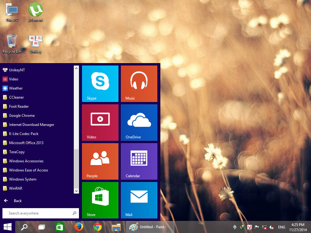311x233 pixels.
Task: Select the UniKey desktop icon
Action: (x=35, y=44)
